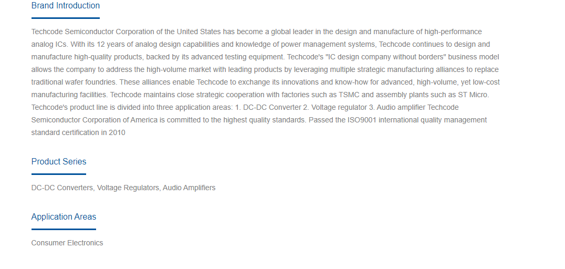The image size is (565, 269).
Task: Click "DC-DC Converters" in the Product Series list
Action: pyautogui.click(x=63, y=188)
